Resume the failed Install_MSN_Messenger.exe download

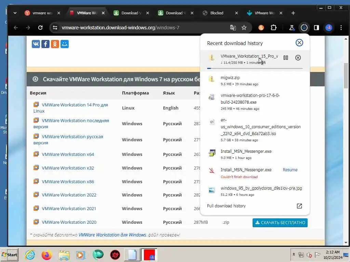coord(290,170)
